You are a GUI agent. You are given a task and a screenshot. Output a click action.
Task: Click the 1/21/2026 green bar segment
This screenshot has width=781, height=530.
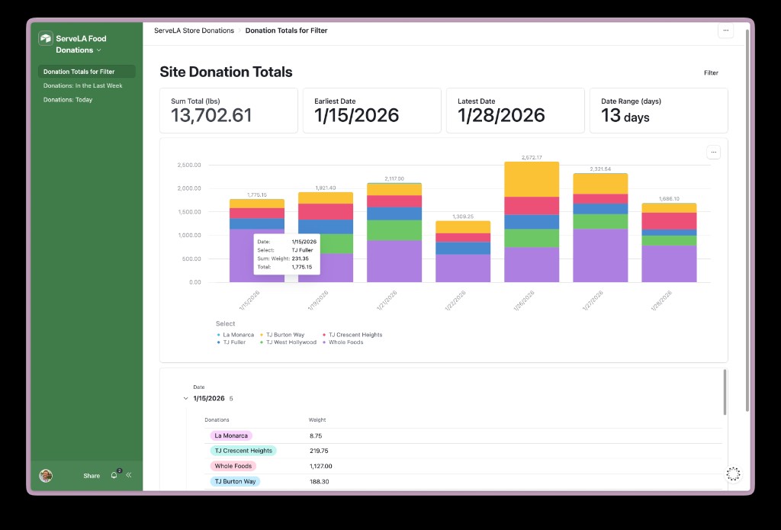click(394, 230)
